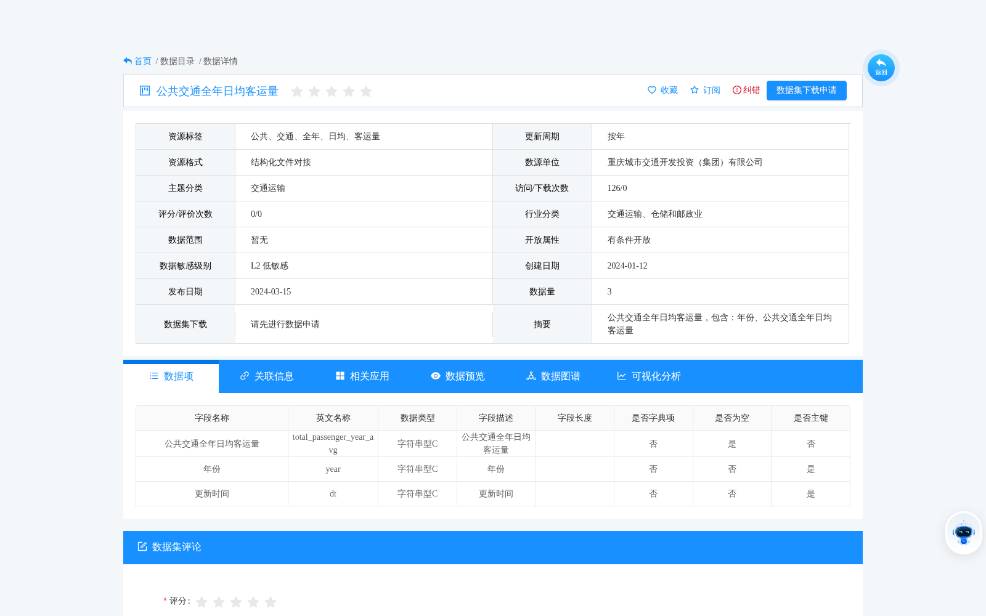Select fifth star in the title rating
The height and width of the screenshot is (616, 986).
[x=366, y=91]
